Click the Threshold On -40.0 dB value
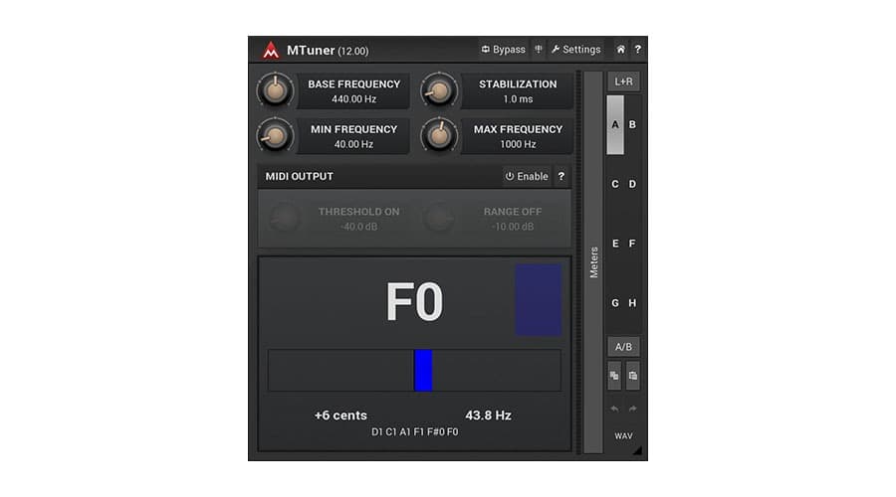Viewport: 896px width, 497px height. click(358, 227)
